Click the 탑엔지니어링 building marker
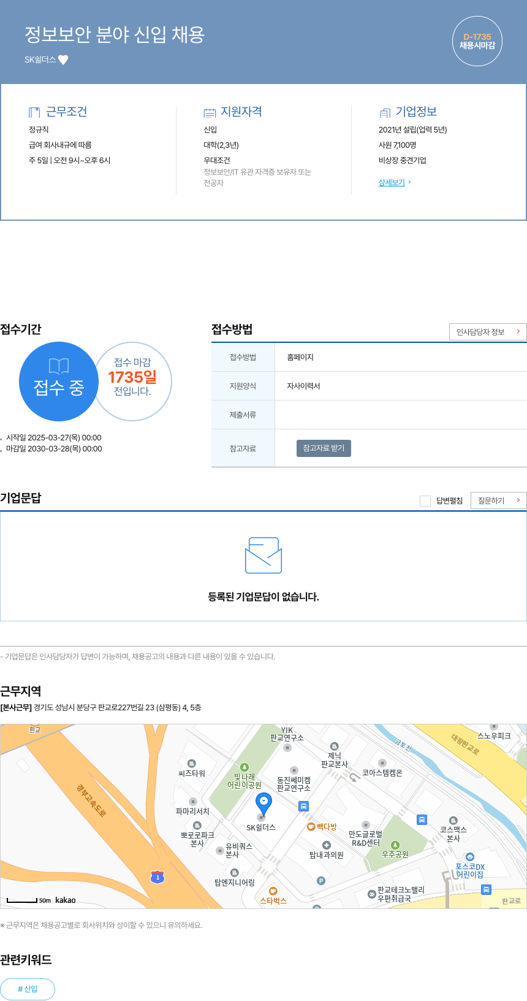The width and height of the screenshot is (527, 1001). [234, 873]
